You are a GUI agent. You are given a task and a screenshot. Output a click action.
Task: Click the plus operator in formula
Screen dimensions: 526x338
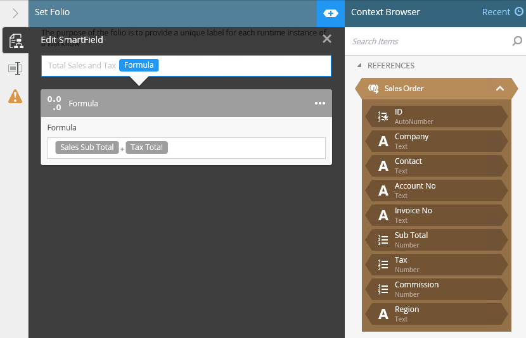[x=122, y=149]
